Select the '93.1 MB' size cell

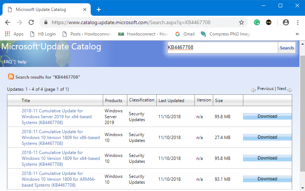(222, 179)
